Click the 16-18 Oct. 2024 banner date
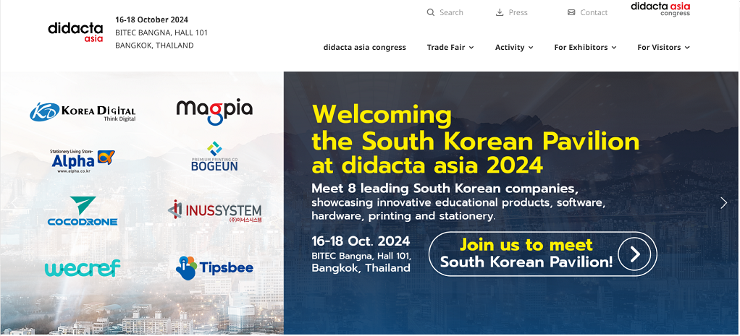This screenshot has height=336, width=740. pyautogui.click(x=361, y=241)
